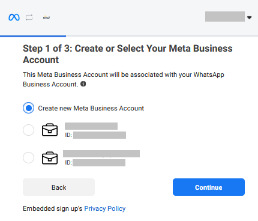Click the second business account's ID line
This screenshot has height=221, width=258.
point(95,163)
